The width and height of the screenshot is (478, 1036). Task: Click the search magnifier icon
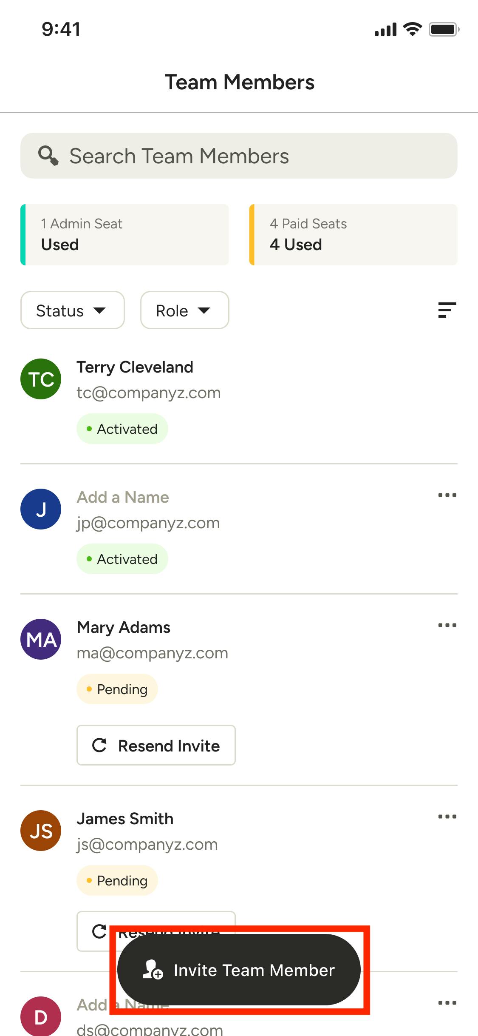48,156
